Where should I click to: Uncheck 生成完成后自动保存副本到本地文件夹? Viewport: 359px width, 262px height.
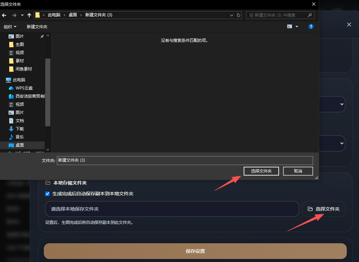(47, 194)
